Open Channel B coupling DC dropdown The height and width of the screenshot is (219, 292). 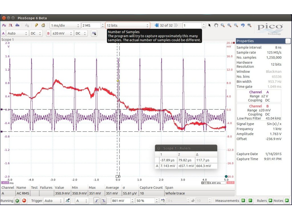(81, 34)
